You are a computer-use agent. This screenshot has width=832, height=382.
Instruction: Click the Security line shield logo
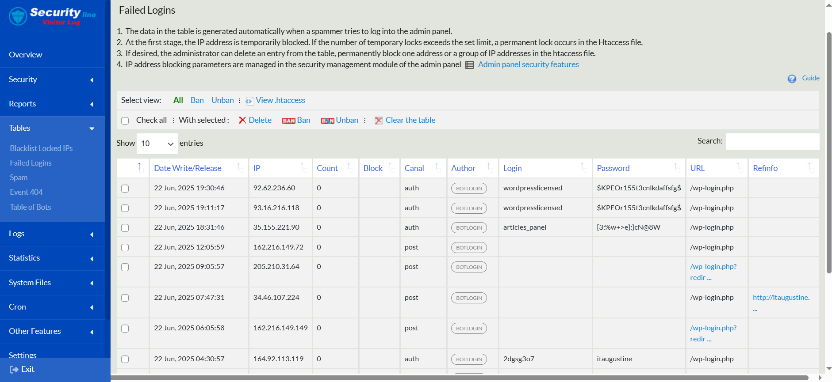tap(18, 16)
